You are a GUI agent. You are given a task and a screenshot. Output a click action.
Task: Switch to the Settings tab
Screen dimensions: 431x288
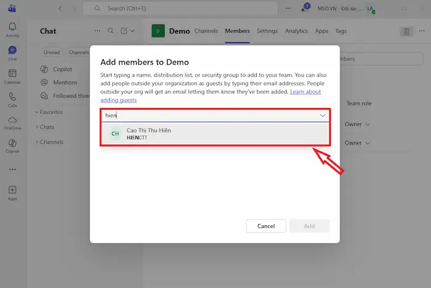pyautogui.click(x=267, y=31)
